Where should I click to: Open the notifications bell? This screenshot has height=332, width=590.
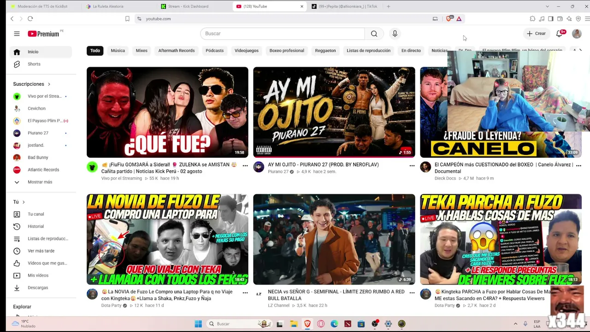[x=560, y=34]
